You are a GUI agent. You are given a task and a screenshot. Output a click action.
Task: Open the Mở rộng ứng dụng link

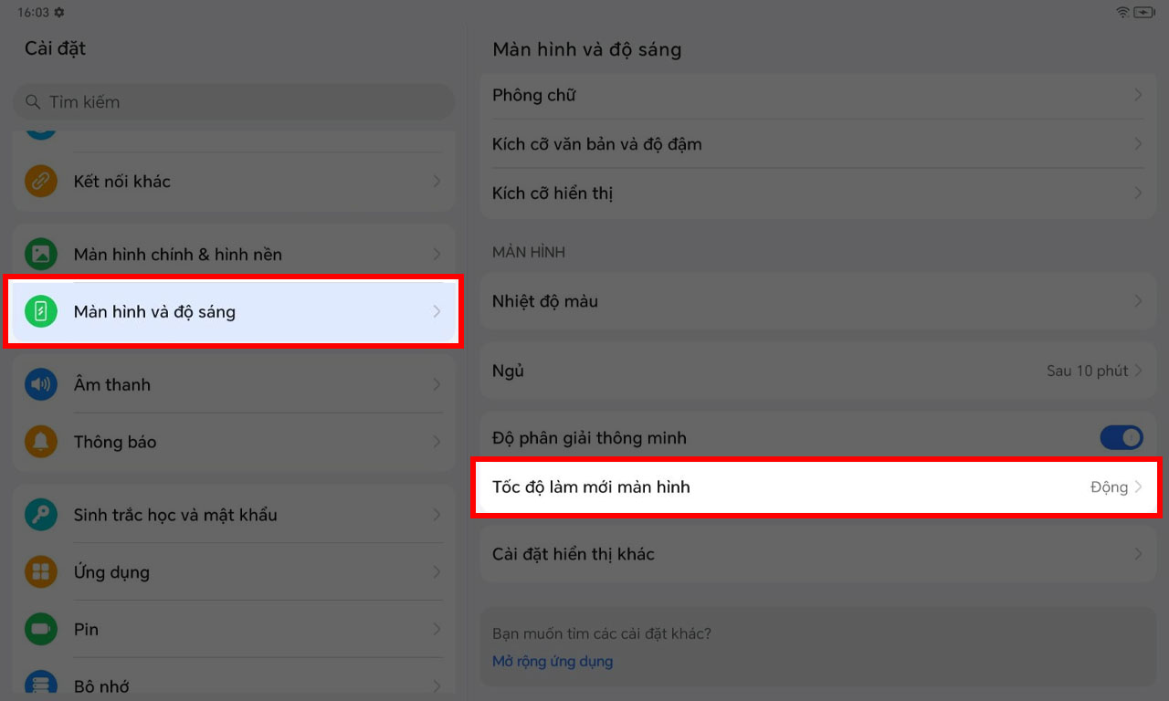point(553,661)
